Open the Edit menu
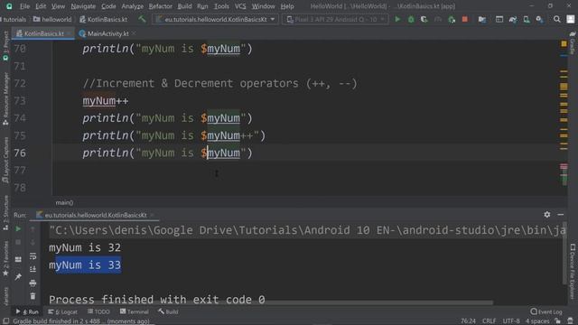The image size is (578, 325). 41,6
